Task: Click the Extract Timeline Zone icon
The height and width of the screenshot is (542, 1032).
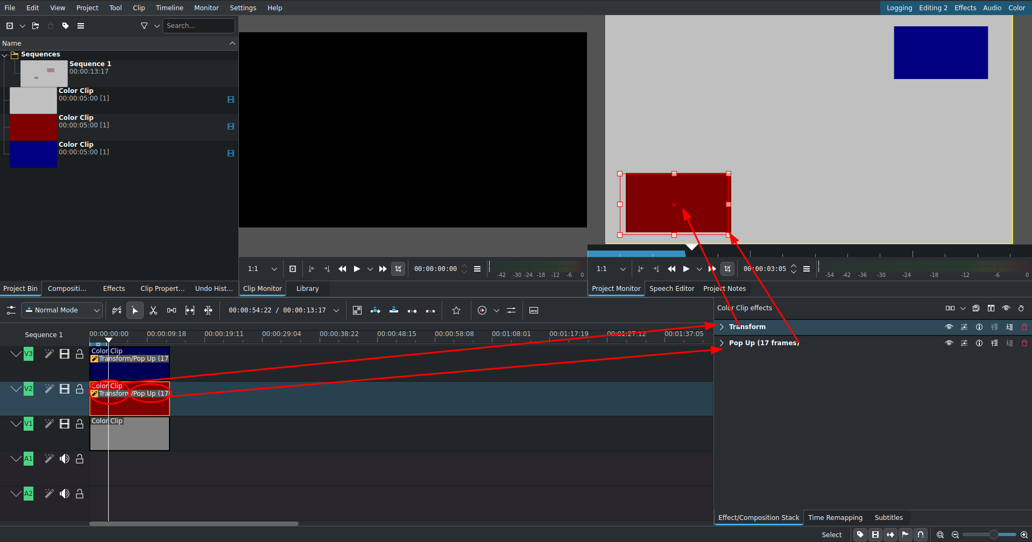Action: click(412, 310)
